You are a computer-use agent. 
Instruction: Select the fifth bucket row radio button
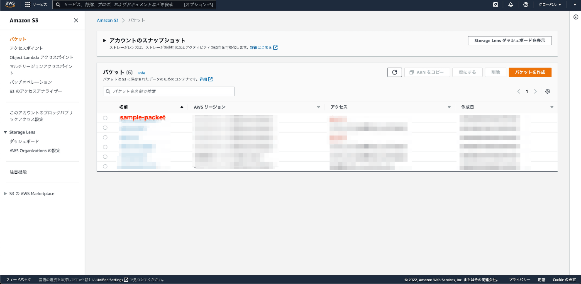(x=105, y=157)
